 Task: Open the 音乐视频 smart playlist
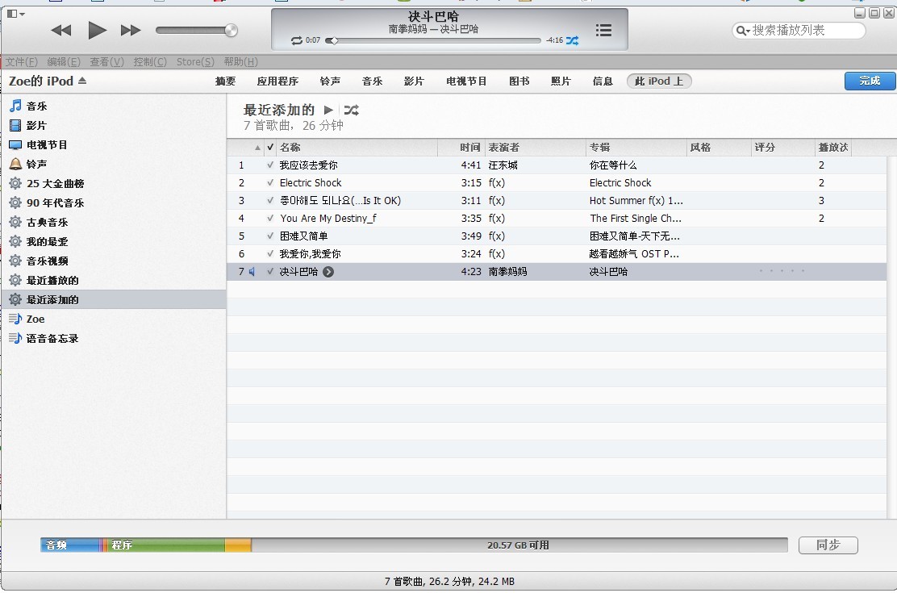tap(113, 261)
